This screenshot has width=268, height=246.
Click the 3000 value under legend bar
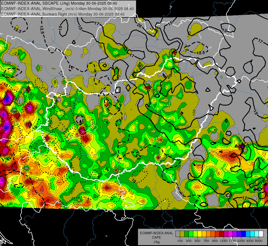250,241
